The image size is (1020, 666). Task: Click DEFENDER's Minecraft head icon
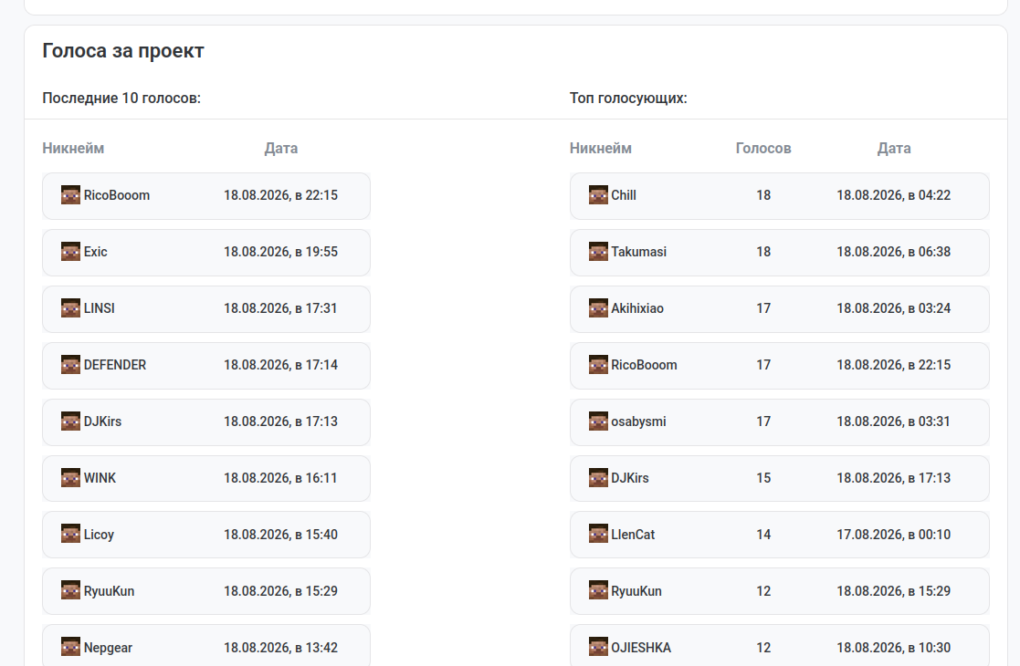tap(70, 365)
